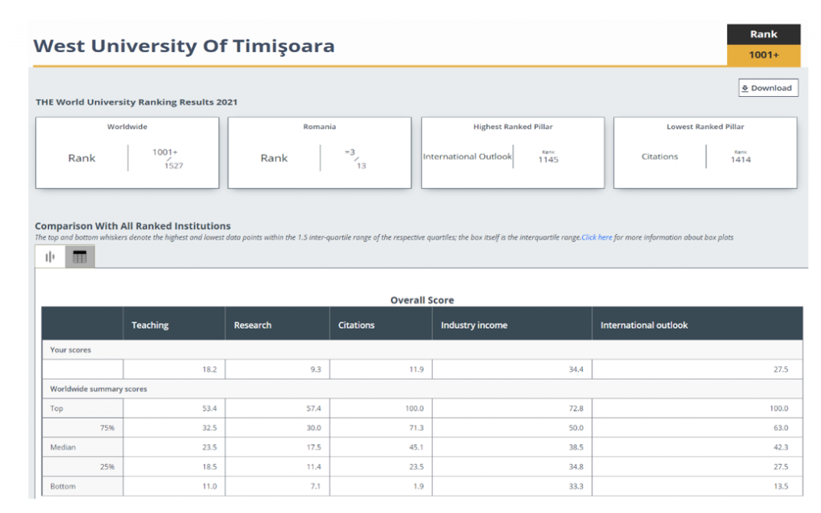
Task: Click the Top row label
Action: click(57, 408)
